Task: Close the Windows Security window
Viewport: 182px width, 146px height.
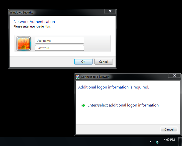Action: tap(110, 11)
